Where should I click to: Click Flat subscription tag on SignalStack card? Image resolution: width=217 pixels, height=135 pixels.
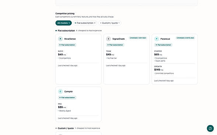pyautogui.click(x=115, y=45)
